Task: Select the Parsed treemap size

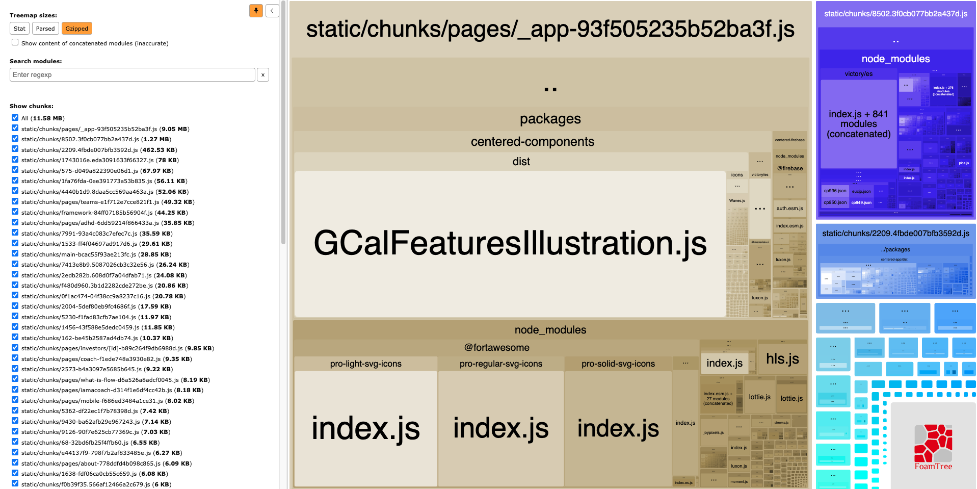Action: 45,29
